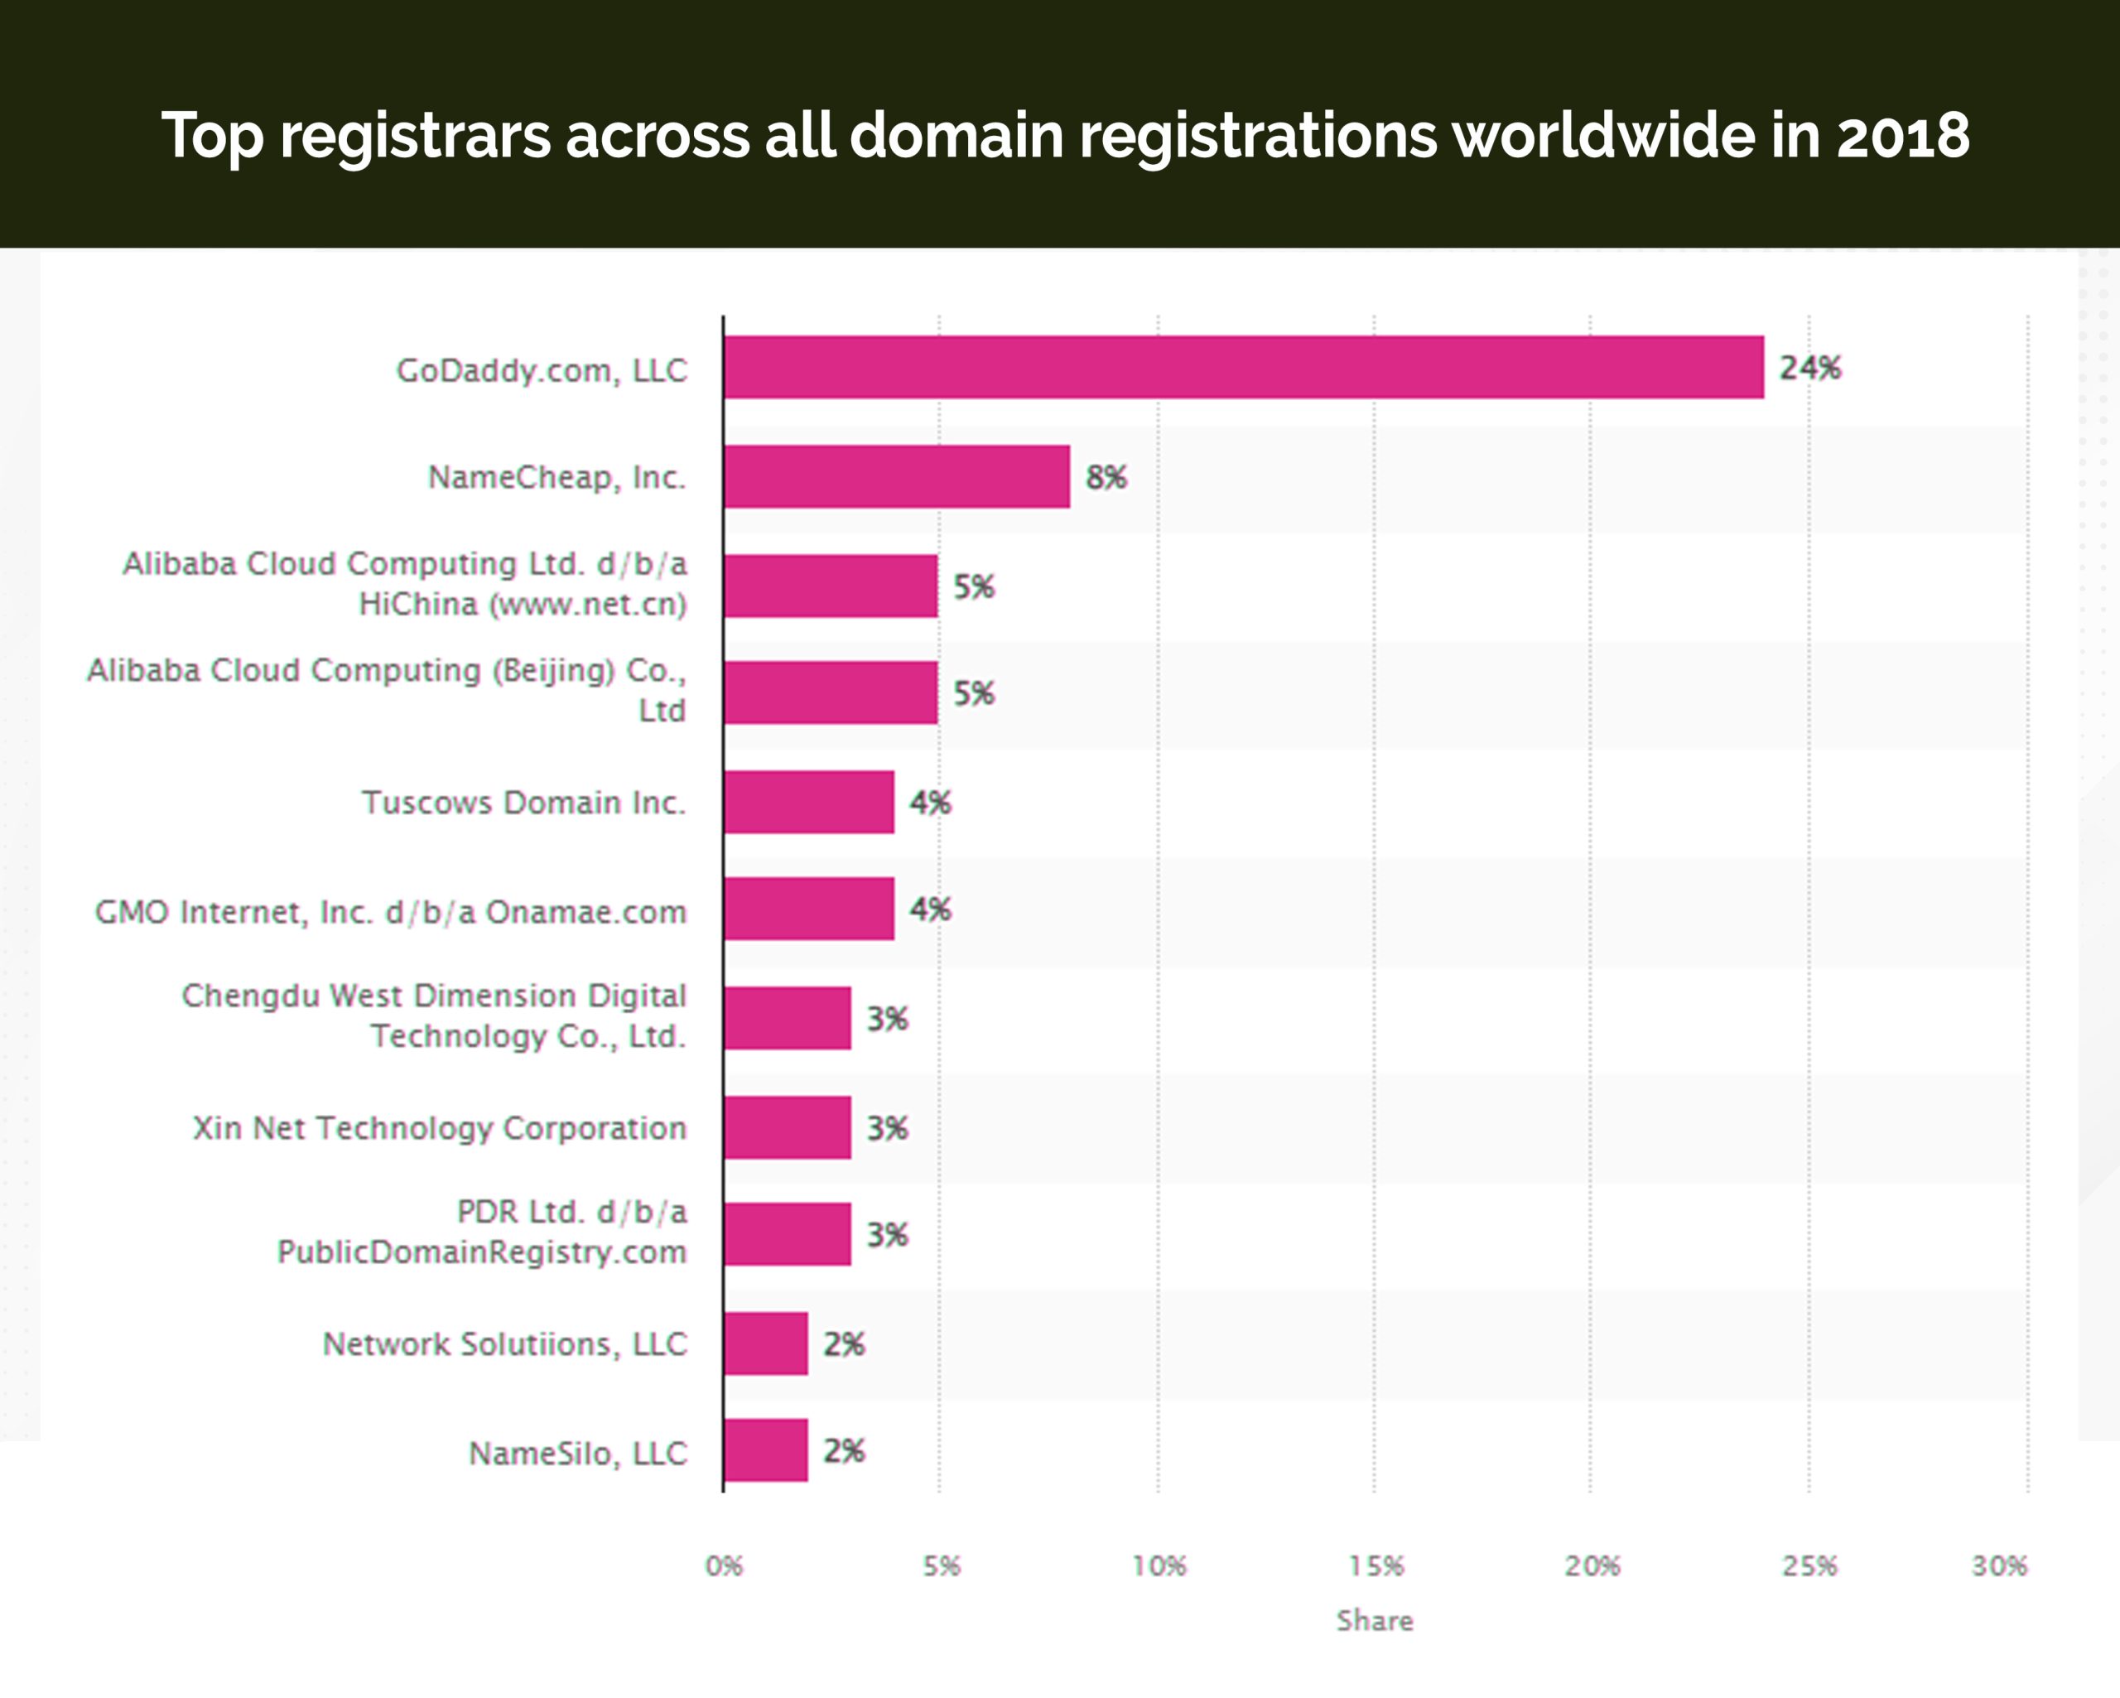The width and height of the screenshot is (2120, 1698).
Task: Click the 3% value beside the PDR Ltd. bar
Action: tap(888, 1235)
